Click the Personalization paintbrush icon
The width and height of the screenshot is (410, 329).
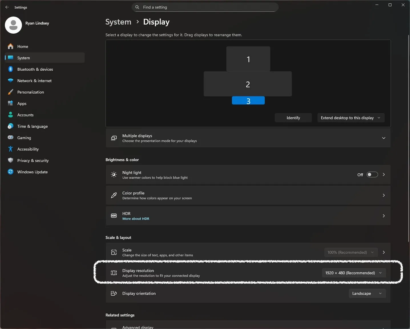click(11, 92)
